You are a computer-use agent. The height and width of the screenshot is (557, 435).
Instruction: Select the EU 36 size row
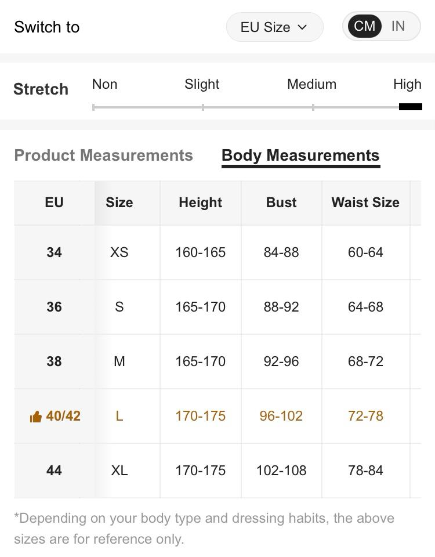coord(54,307)
